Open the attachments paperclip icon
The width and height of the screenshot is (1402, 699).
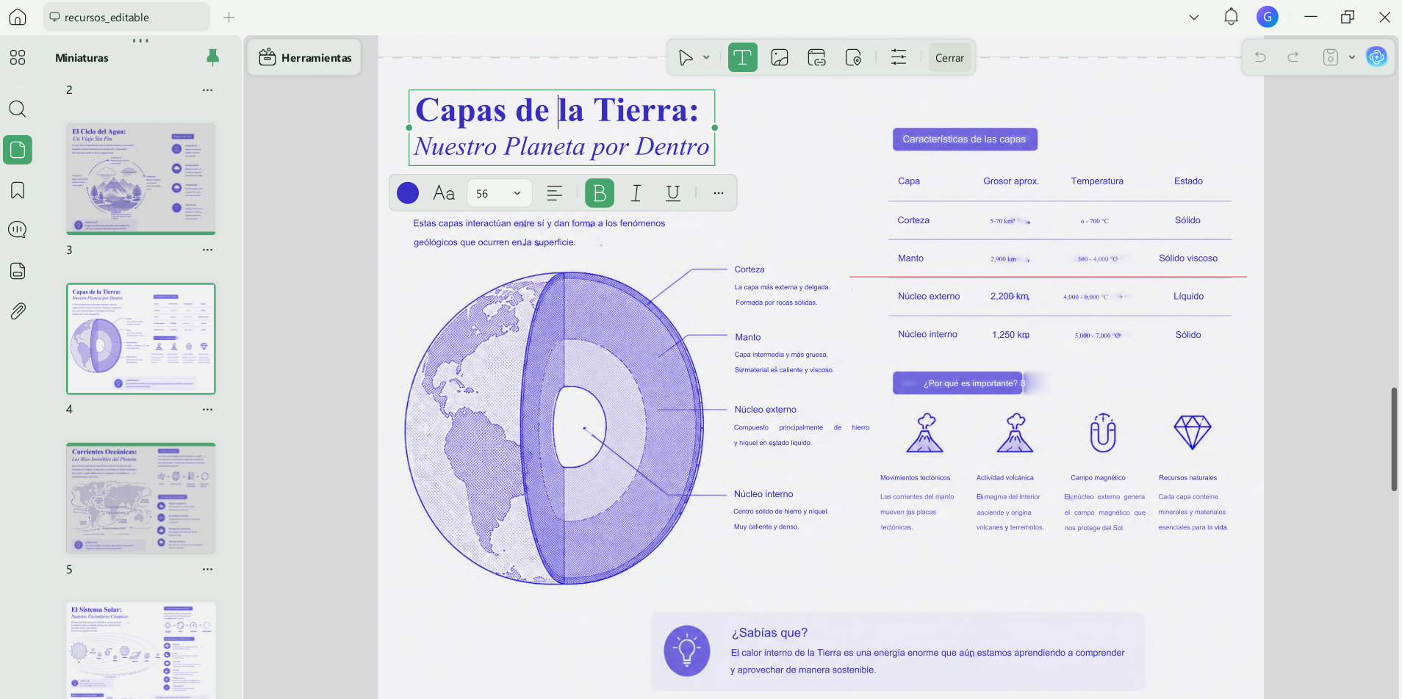18,311
